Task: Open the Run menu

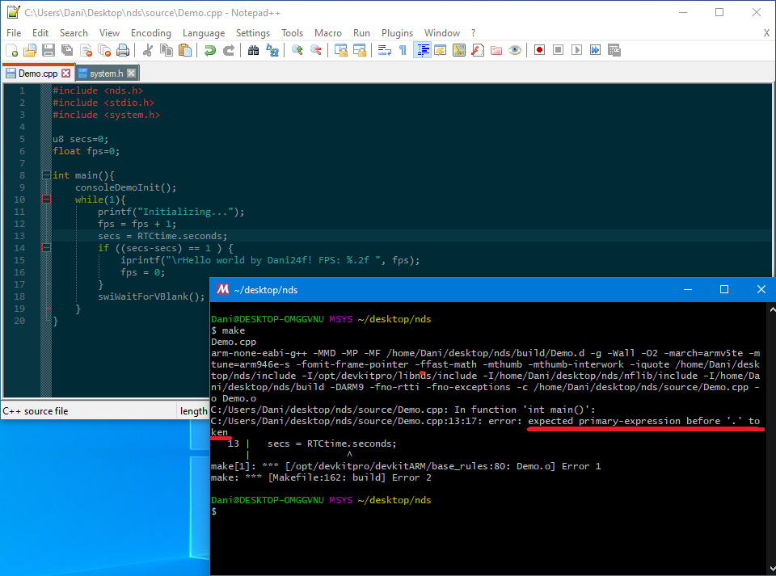Action: 361,32
